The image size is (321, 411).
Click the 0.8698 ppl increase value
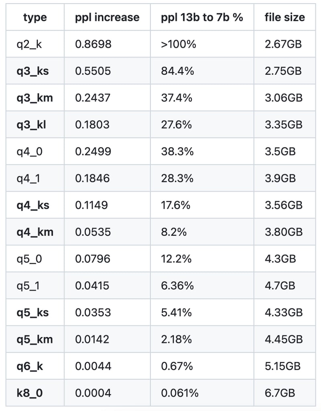tap(93, 44)
